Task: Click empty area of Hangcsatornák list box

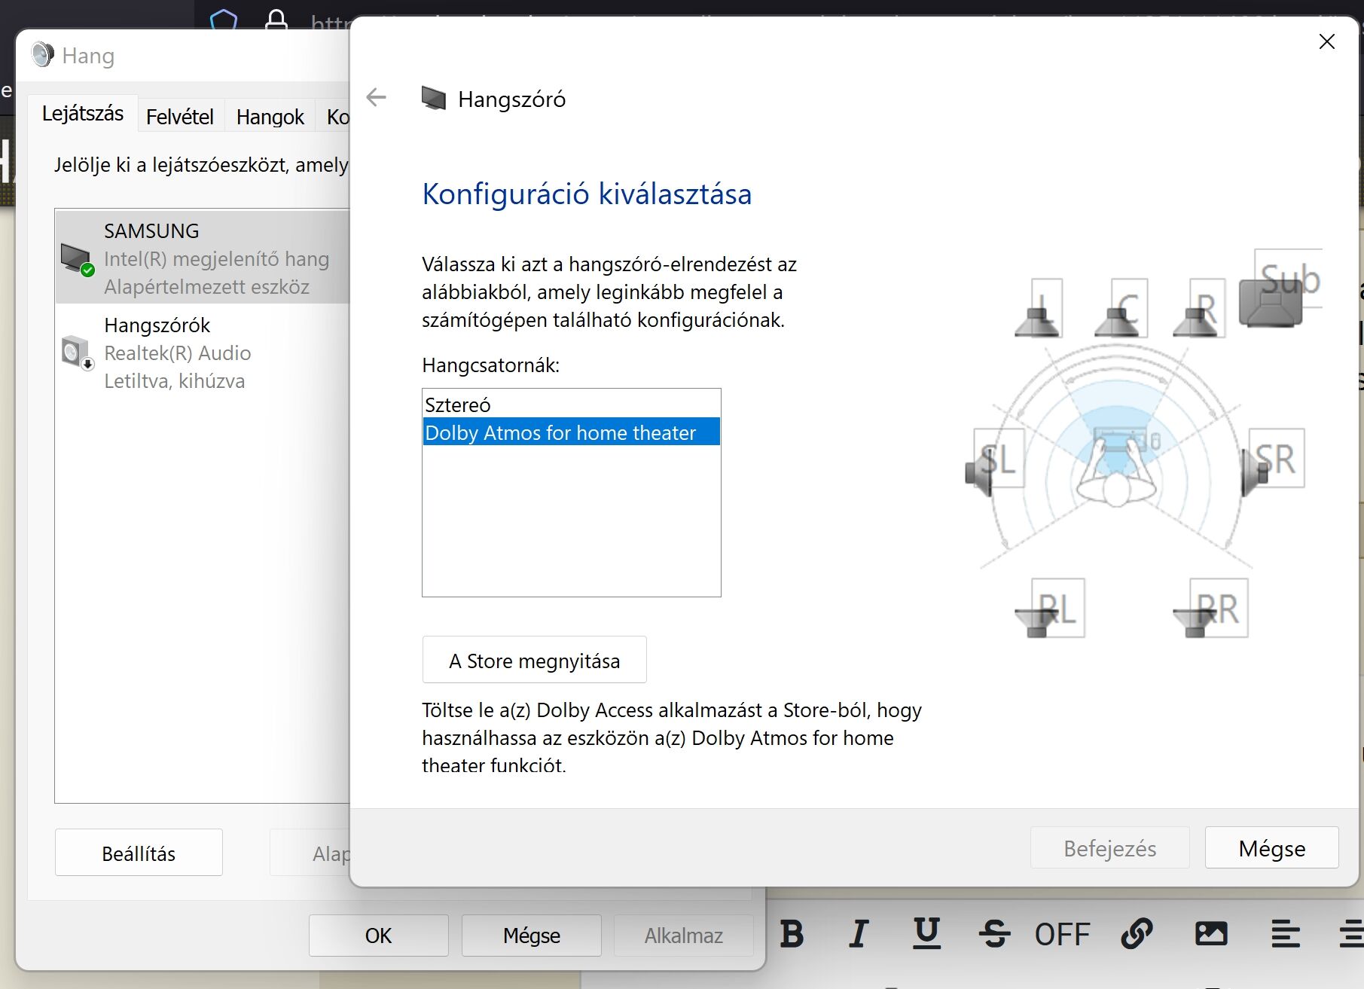Action: click(x=571, y=520)
